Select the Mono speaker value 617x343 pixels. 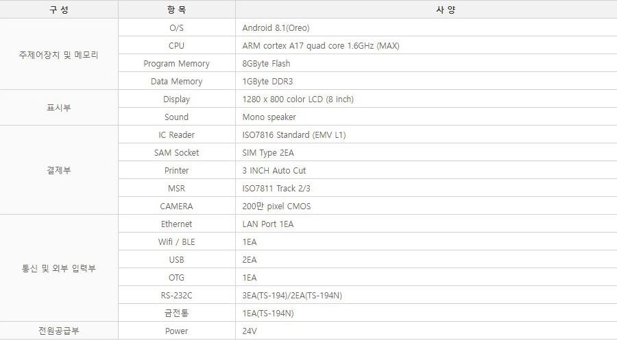pos(269,117)
